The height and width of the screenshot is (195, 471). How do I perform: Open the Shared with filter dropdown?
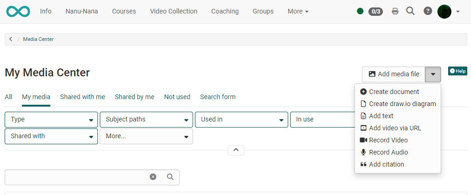click(51, 136)
